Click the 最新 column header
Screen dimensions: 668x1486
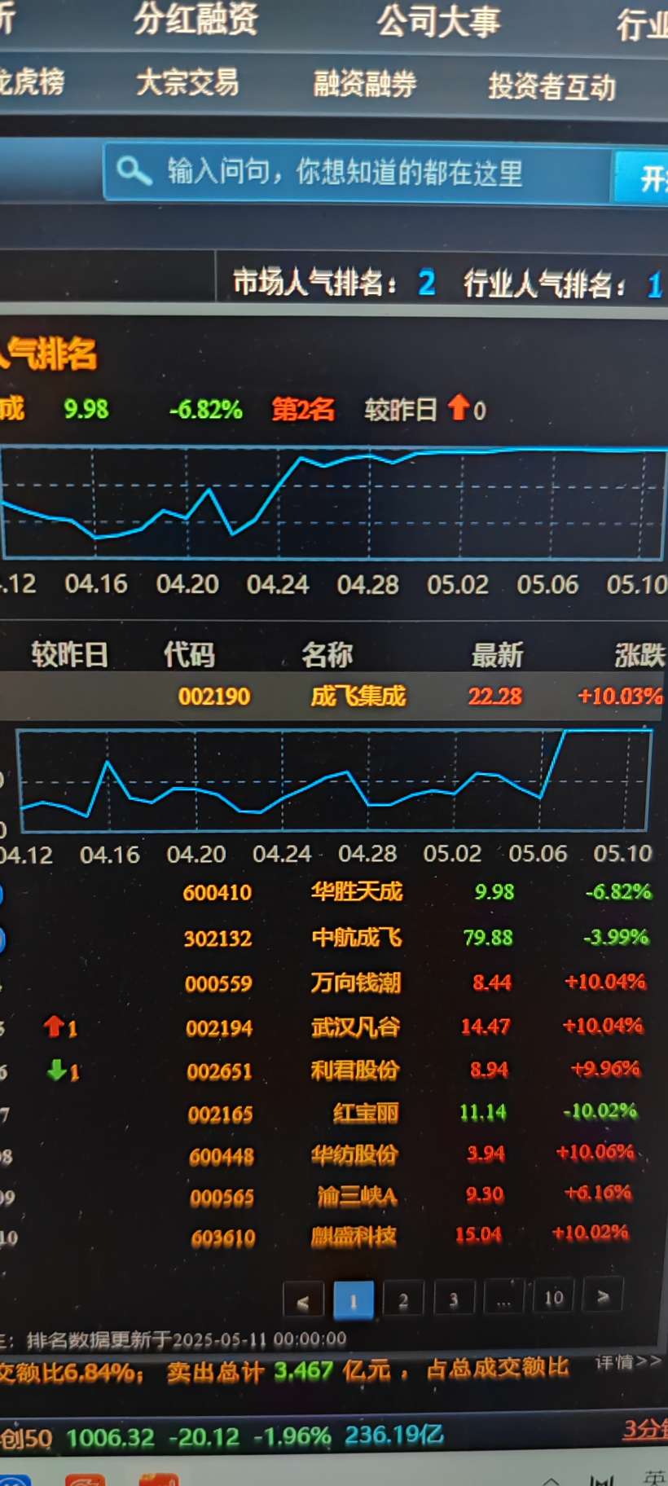[497, 655]
